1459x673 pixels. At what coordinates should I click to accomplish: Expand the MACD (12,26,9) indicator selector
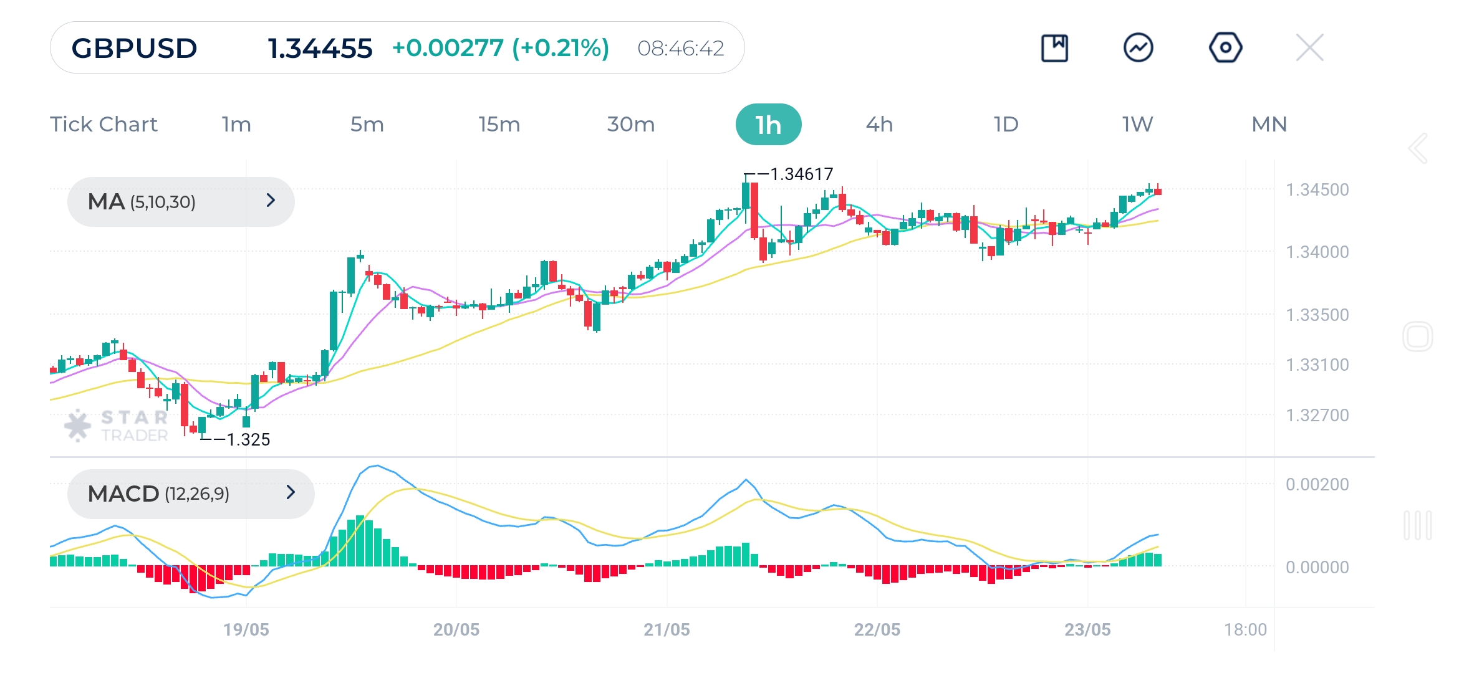tap(190, 494)
